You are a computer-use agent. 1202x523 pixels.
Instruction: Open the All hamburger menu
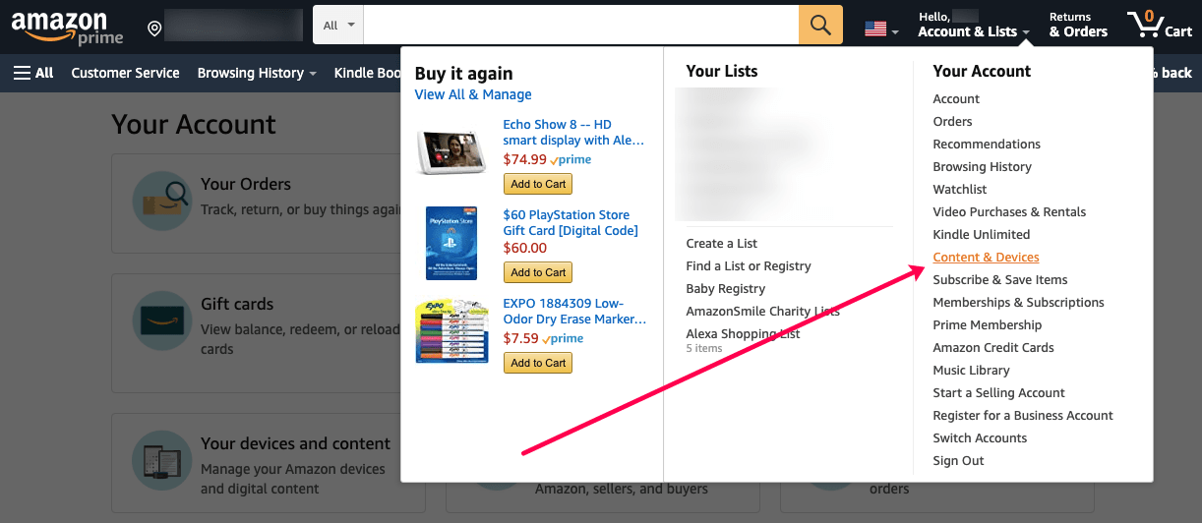[x=33, y=73]
